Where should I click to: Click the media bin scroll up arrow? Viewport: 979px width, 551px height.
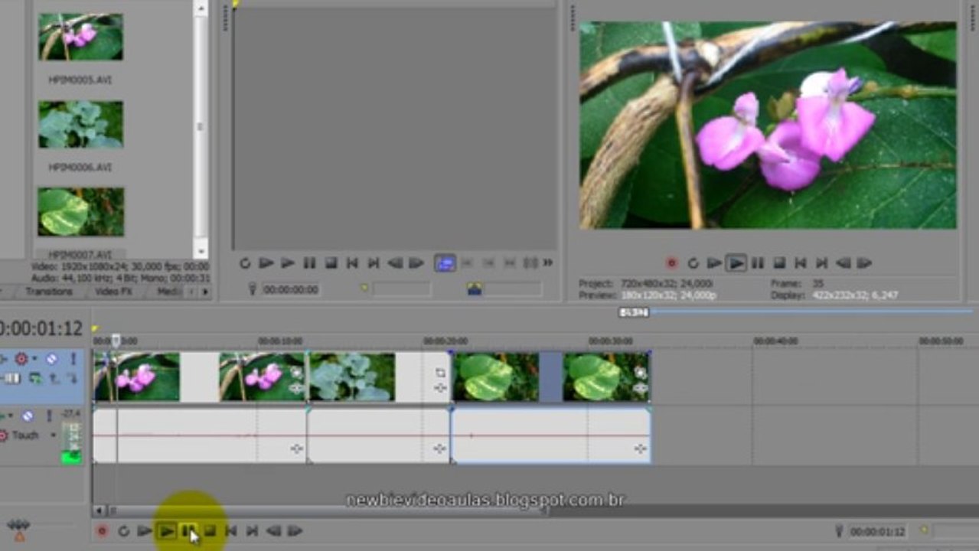(x=201, y=8)
